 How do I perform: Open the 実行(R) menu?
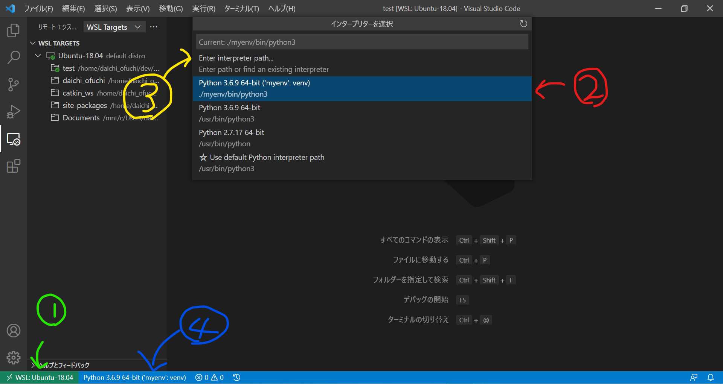pyautogui.click(x=204, y=8)
